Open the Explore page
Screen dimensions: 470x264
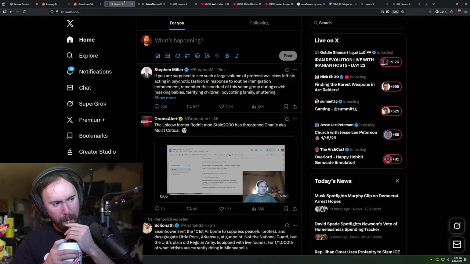pos(82,56)
